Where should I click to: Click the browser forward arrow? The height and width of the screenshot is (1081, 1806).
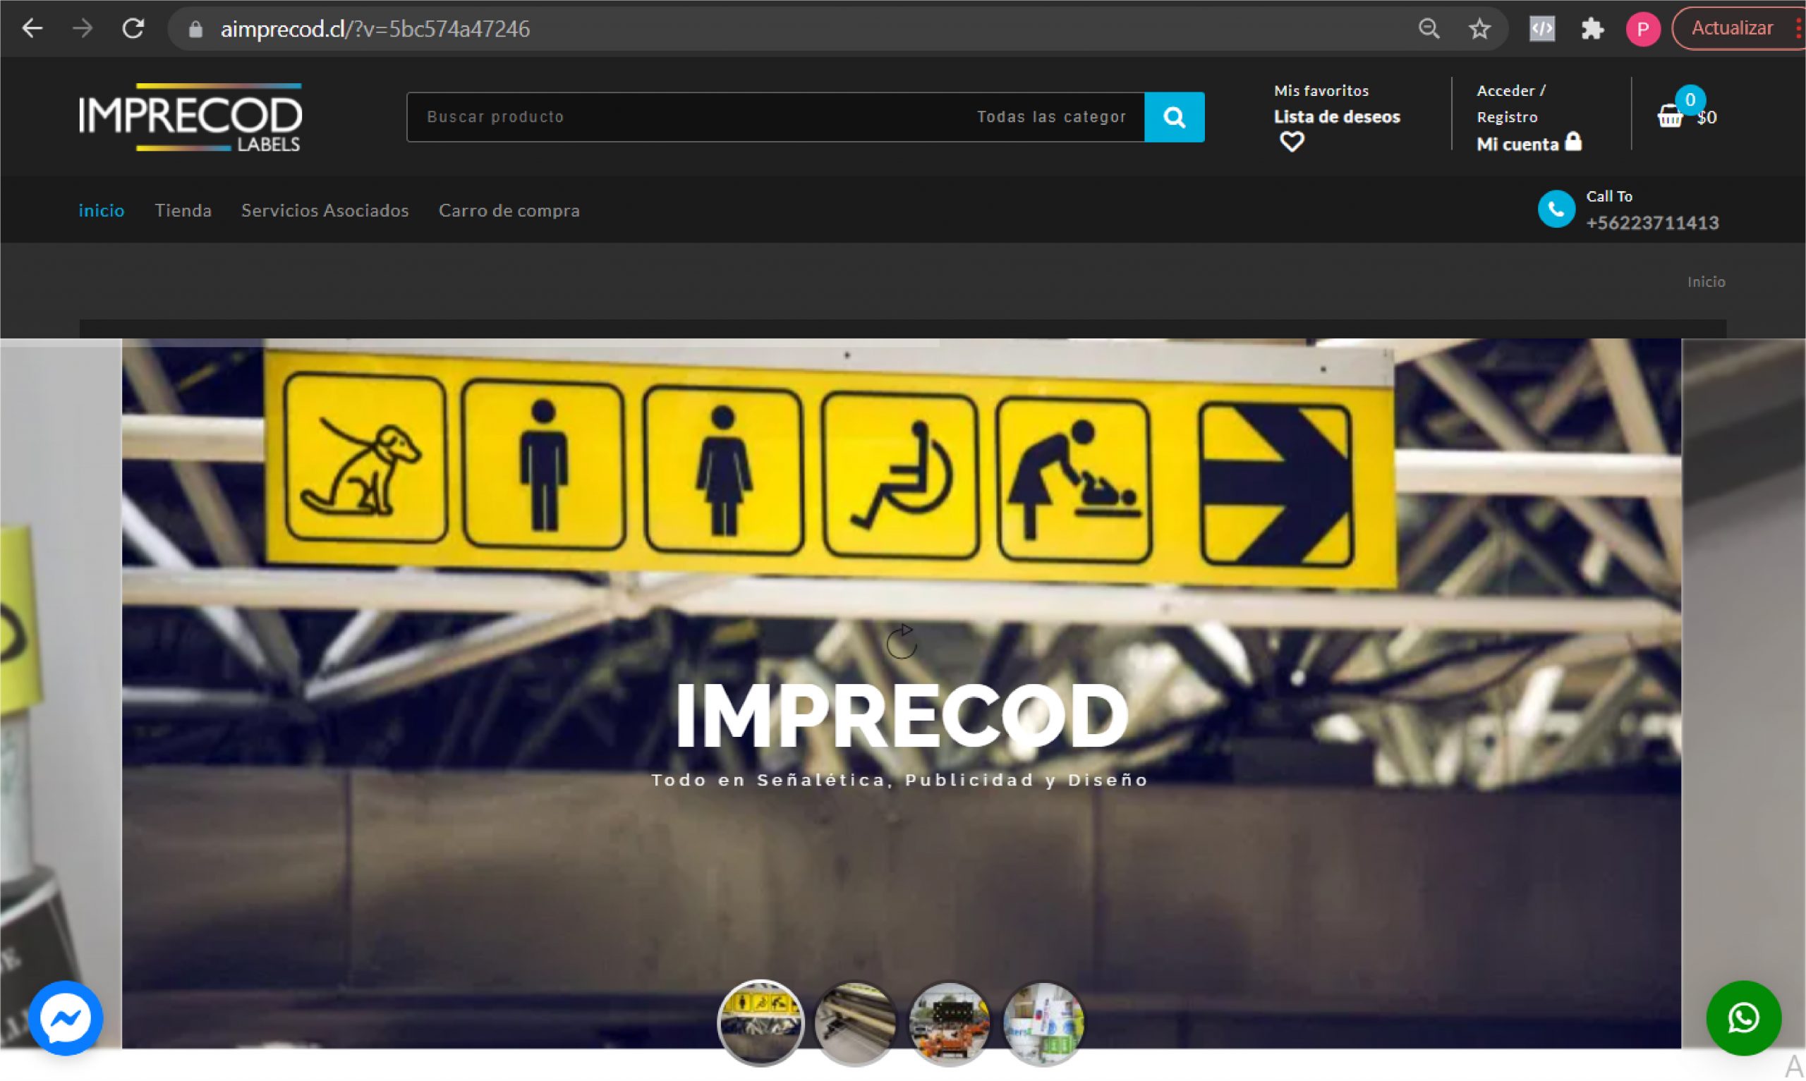(x=83, y=28)
